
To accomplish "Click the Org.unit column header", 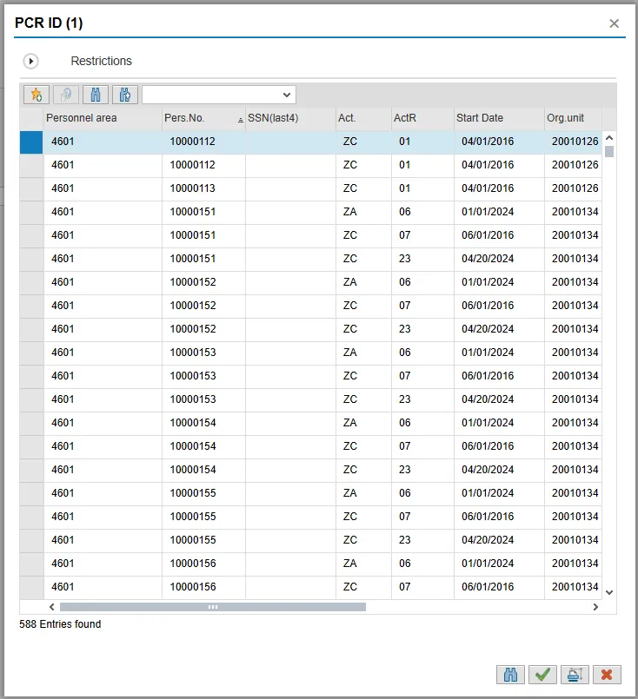I will click(570, 118).
